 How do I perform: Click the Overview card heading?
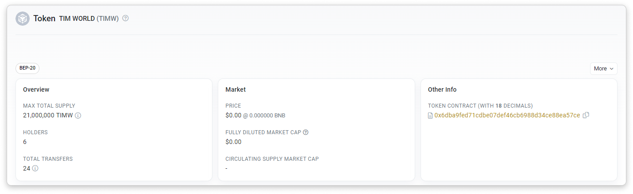pyautogui.click(x=36, y=89)
